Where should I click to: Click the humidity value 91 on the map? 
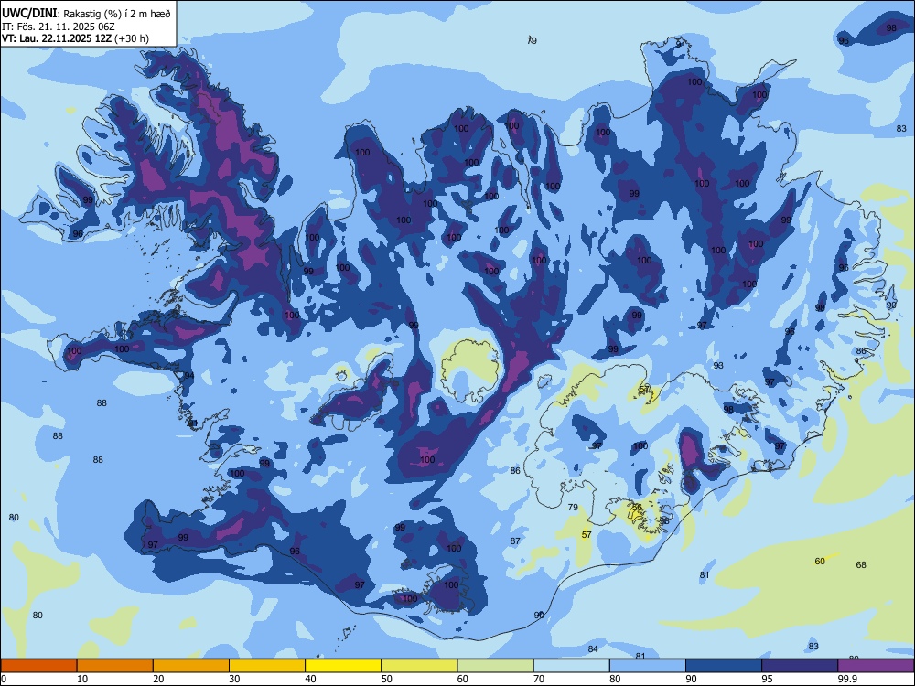[x=681, y=44]
